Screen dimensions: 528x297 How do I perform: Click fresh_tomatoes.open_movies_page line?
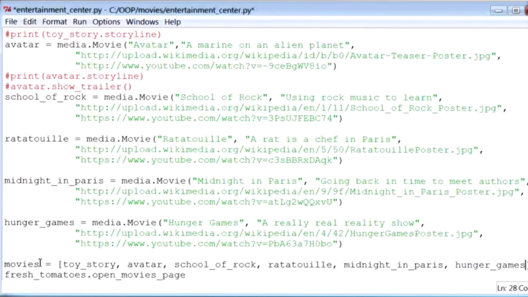click(x=95, y=275)
